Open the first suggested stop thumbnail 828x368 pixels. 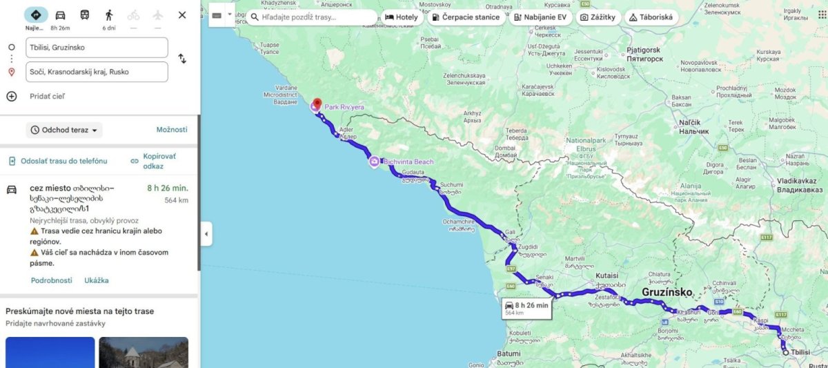coord(50,352)
